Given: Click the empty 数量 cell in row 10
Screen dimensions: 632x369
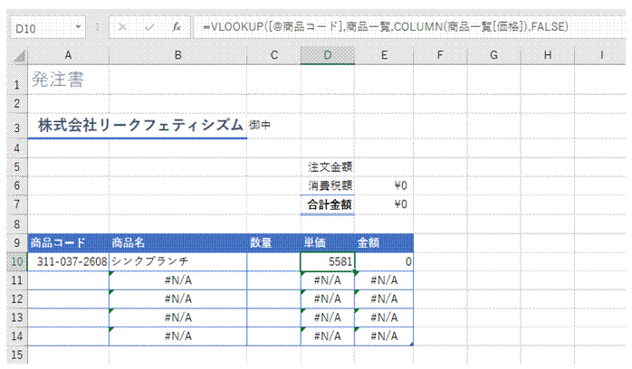Looking at the screenshot, I should click(x=274, y=261).
